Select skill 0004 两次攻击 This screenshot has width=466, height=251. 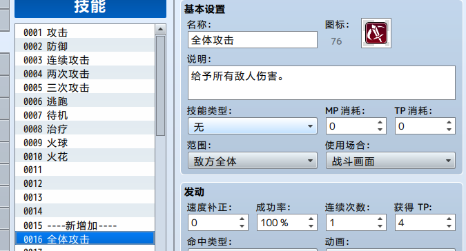85,72
